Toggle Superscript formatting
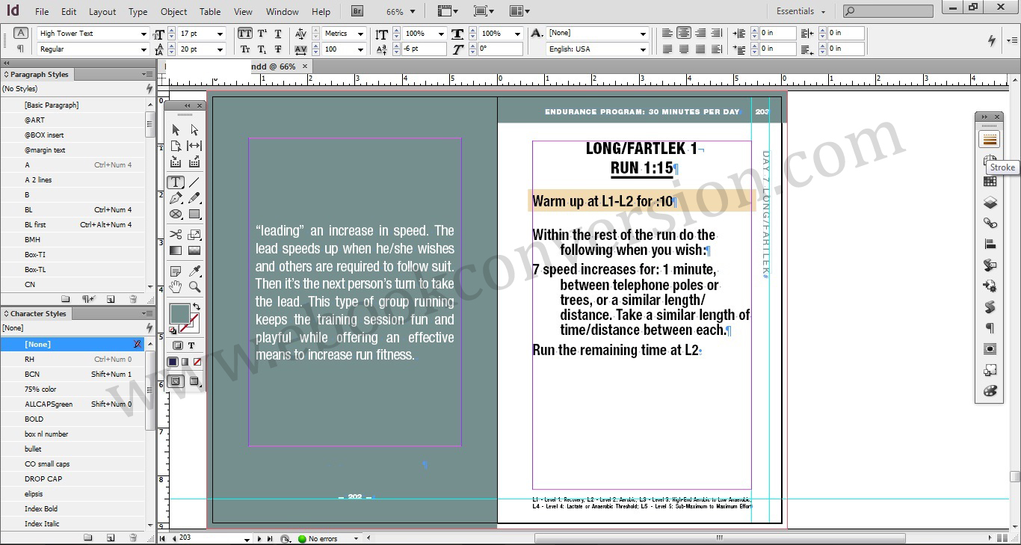This screenshot has width=1021, height=545. point(262,34)
